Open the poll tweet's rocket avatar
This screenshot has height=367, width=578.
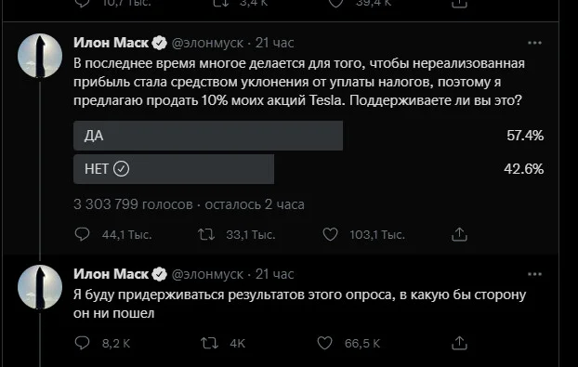pos(40,56)
